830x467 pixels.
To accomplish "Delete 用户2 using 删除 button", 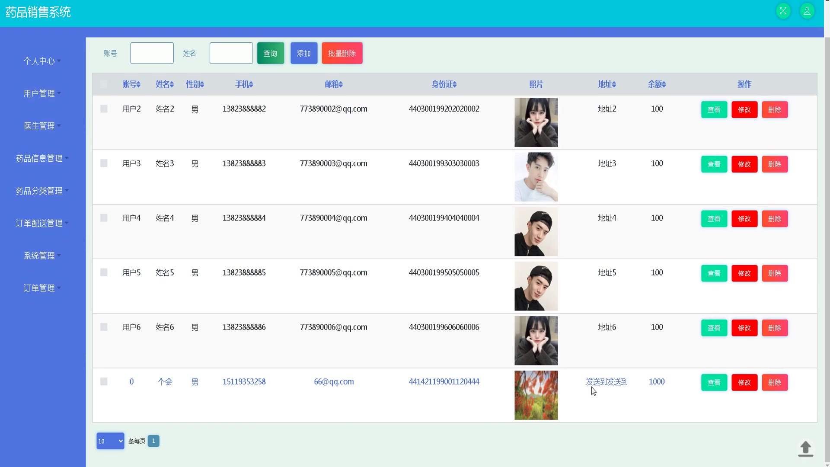I will pos(775,110).
